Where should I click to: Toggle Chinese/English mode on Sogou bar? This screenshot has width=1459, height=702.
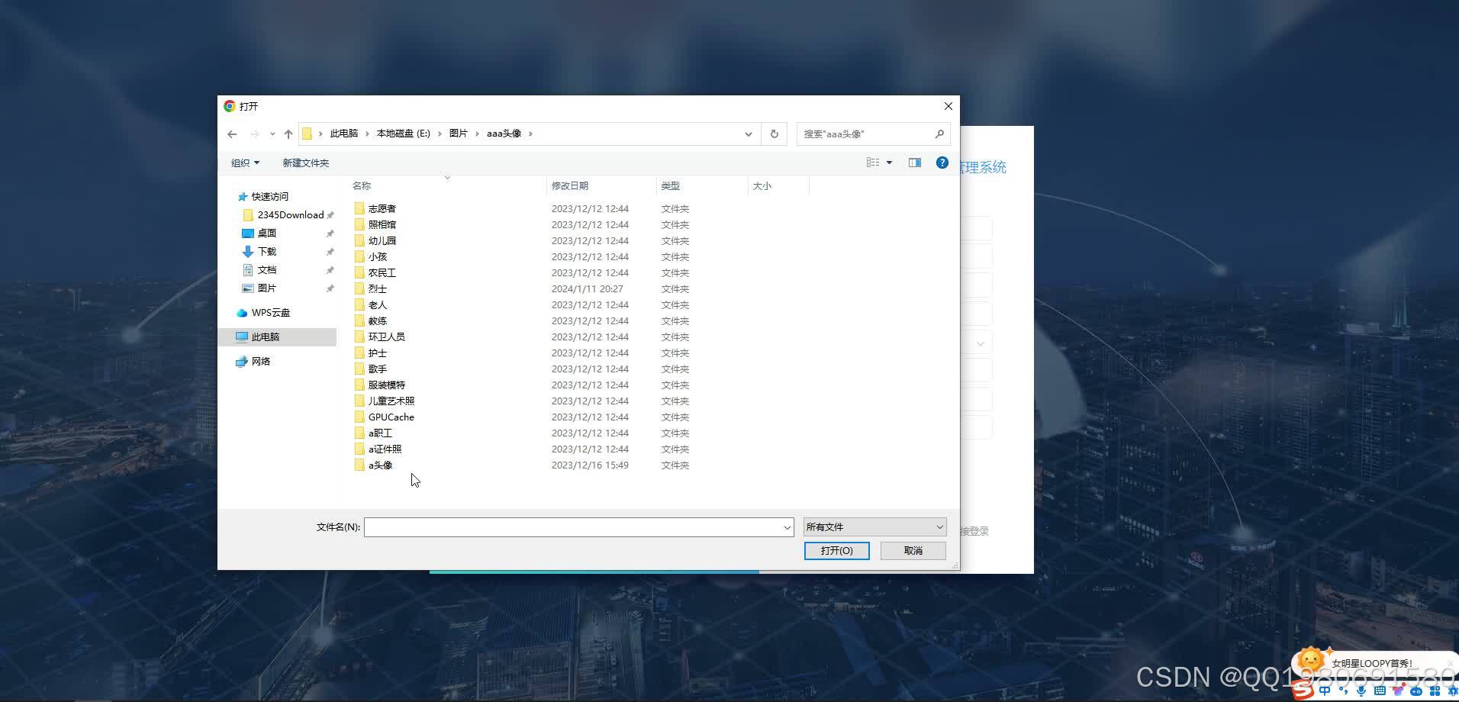click(x=1325, y=691)
